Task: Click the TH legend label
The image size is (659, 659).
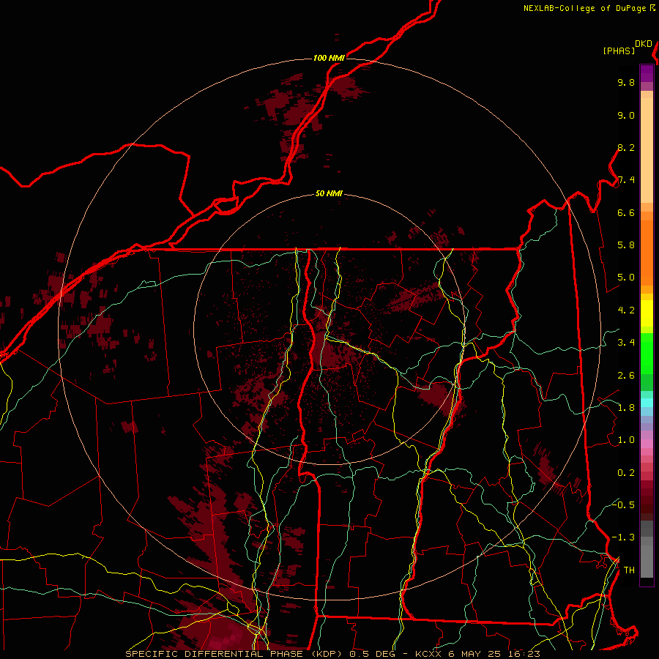Action: (x=629, y=570)
